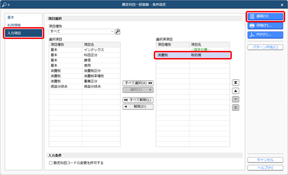Open the 項目種別 dropdown showing すべて
This screenshot has width=288, height=175.
pos(82,31)
